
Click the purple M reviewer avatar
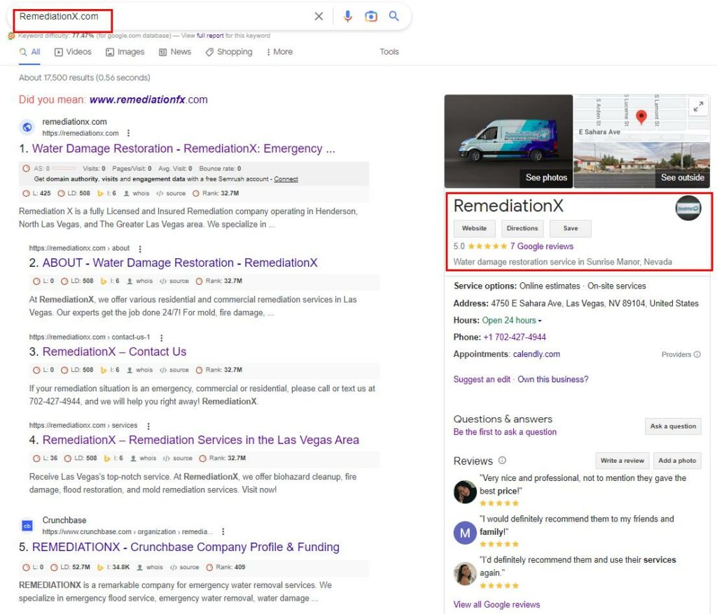[465, 533]
